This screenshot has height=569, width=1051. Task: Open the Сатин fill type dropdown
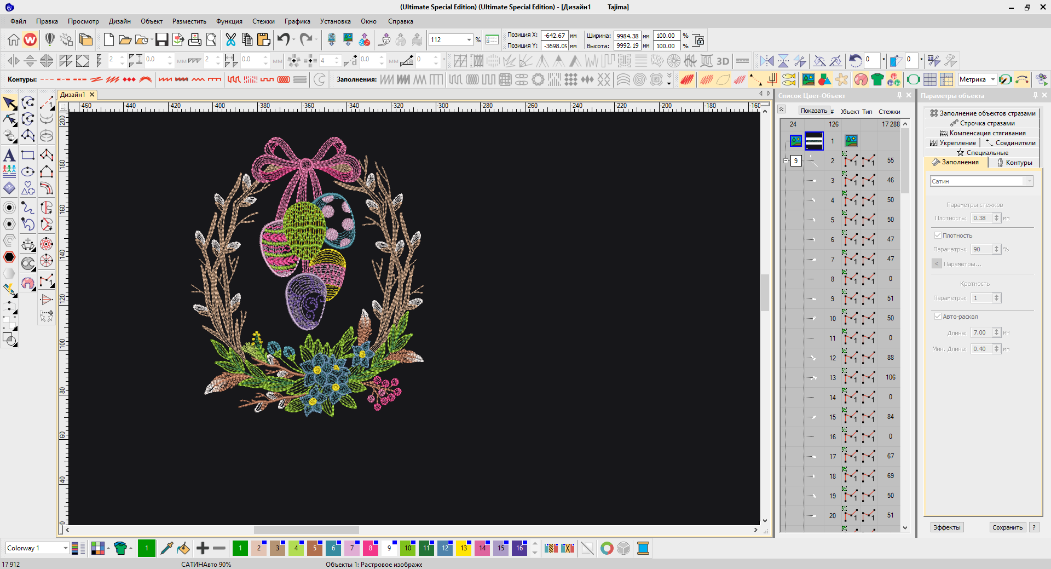click(1029, 181)
